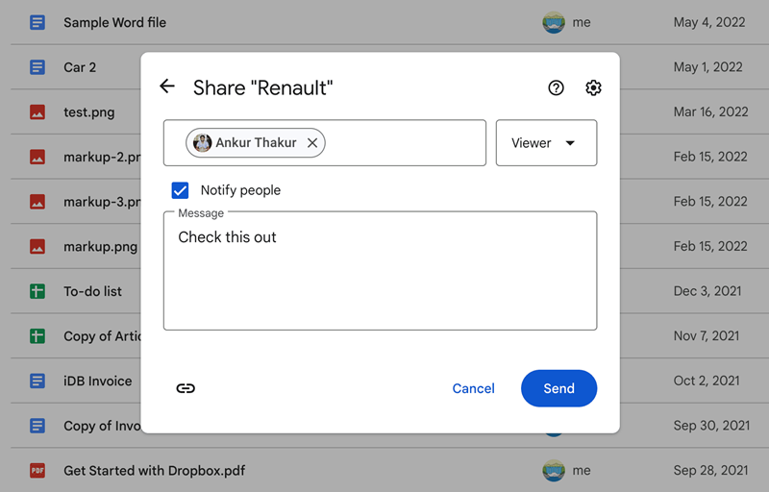
Task: Open the help question mark icon
Action: [556, 87]
